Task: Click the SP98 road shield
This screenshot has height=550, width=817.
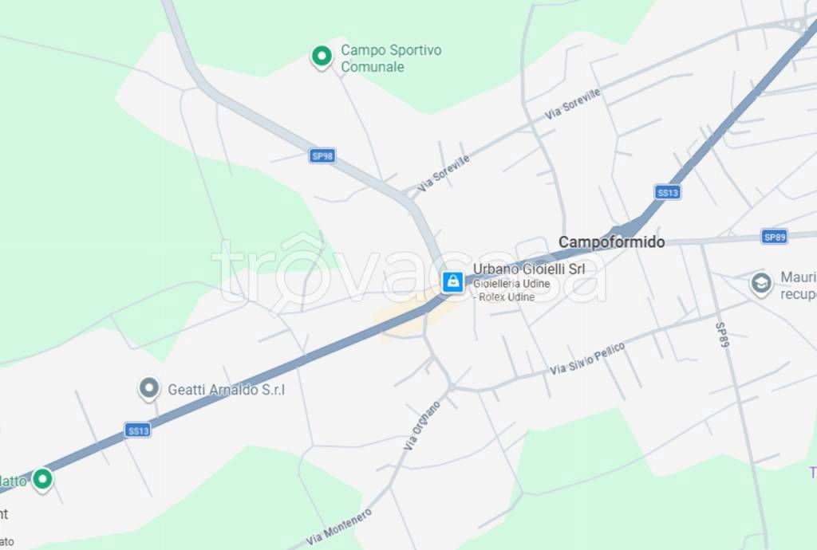Action: (322, 155)
